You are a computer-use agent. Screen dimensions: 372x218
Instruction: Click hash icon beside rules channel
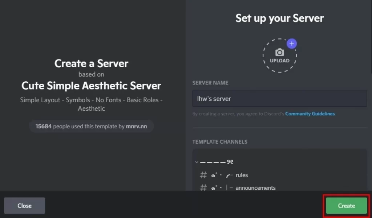coord(203,175)
